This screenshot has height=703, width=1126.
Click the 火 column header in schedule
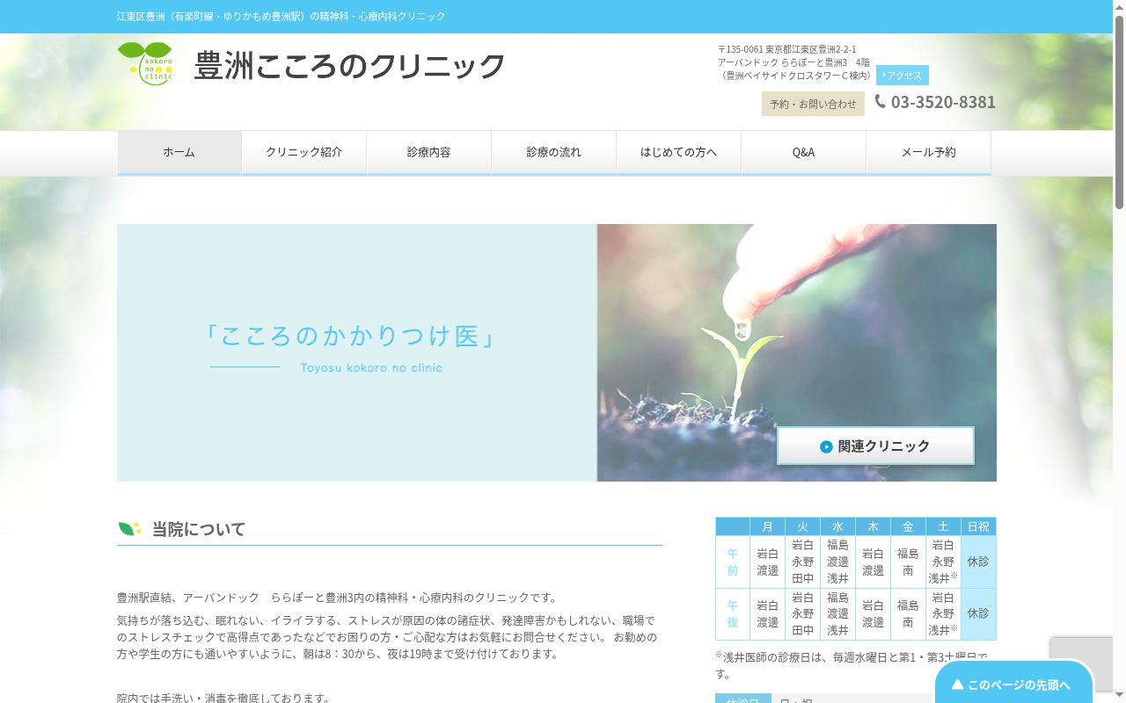point(802,526)
